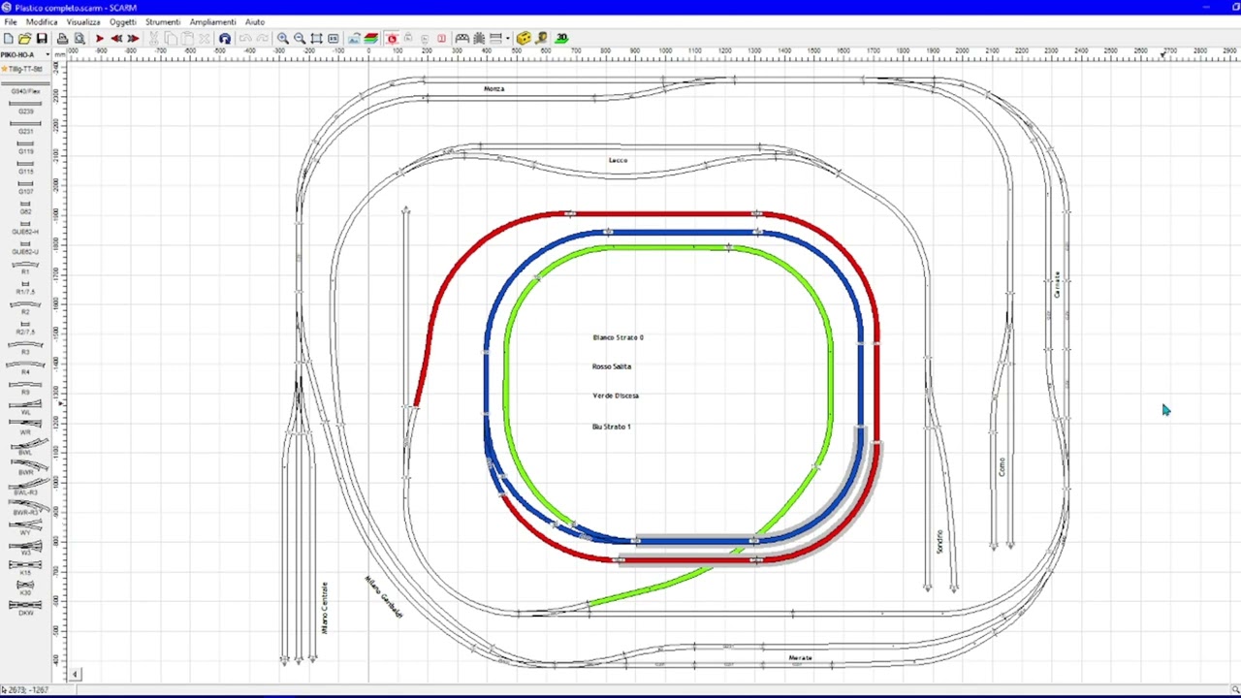Select the W3 three-way turnout
Image resolution: width=1241 pixels, height=698 pixels.
(25, 548)
